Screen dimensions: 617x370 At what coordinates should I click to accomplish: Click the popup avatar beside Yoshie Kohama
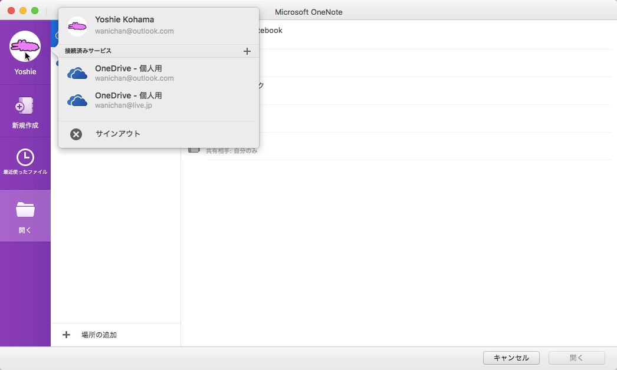click(77, 27)
